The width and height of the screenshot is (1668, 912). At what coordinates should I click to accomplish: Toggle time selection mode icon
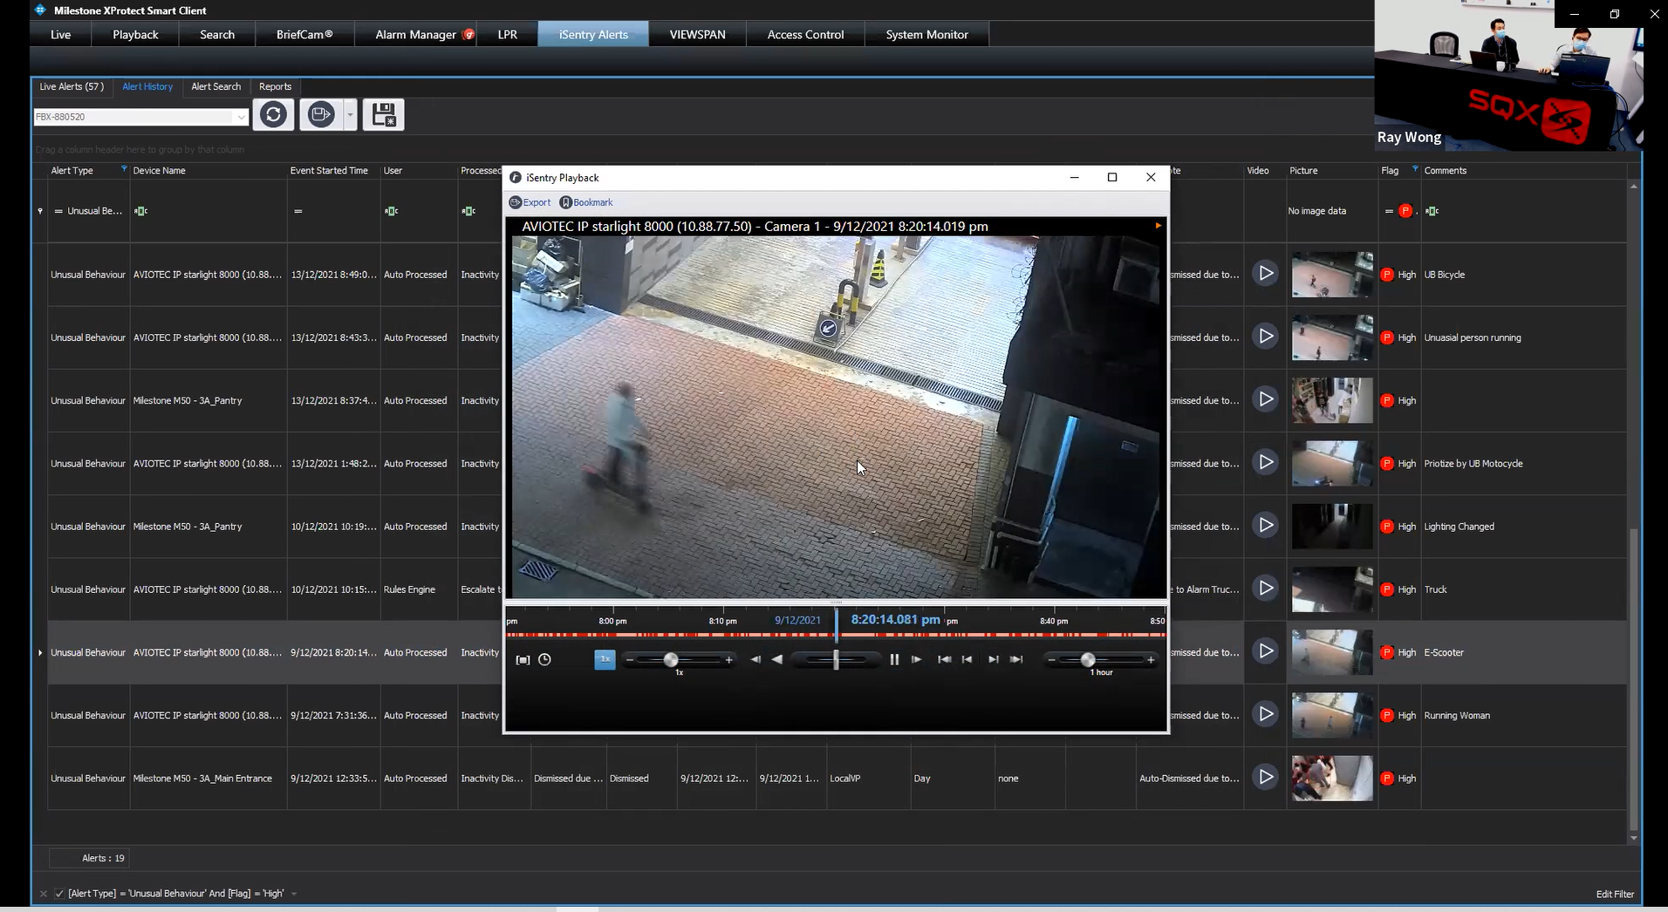[523, 660]
